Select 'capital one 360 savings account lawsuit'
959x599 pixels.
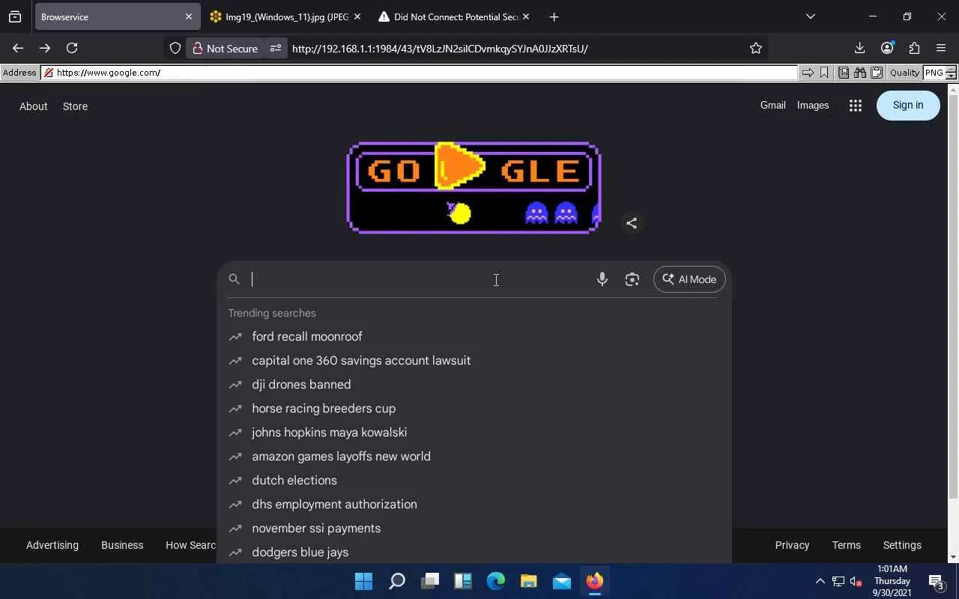tap(474, 360)
